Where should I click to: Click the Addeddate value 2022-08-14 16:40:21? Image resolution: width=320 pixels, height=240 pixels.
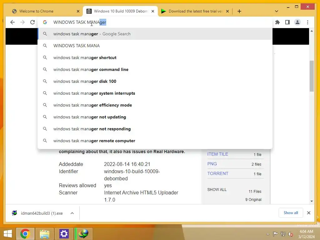(x=127, y=164)
